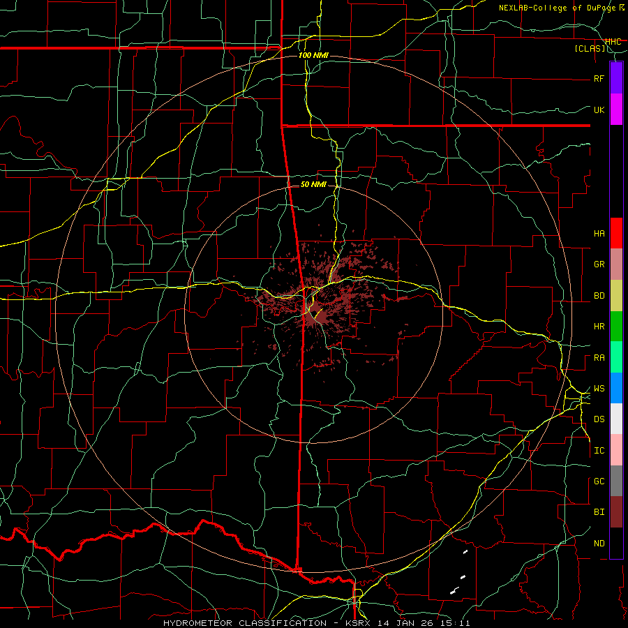Click the DS legend label
628x628 pixels.
599,419
